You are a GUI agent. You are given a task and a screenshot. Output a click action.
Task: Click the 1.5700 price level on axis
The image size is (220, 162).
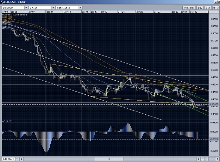click(214, 19)
